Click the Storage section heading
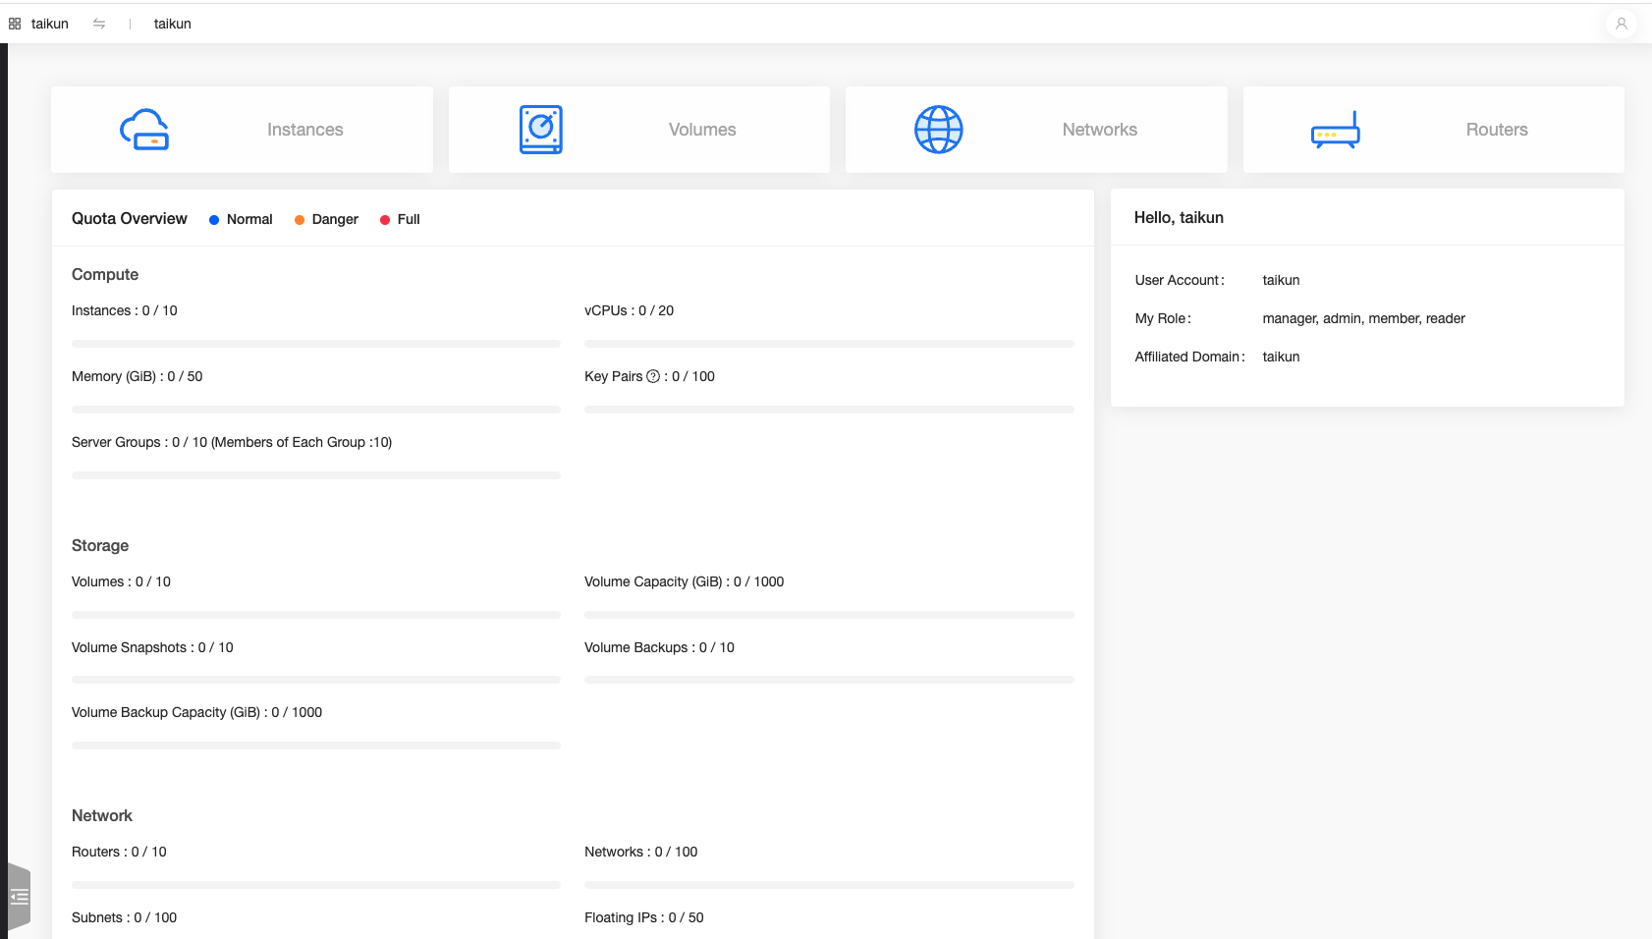 (100, 546)
